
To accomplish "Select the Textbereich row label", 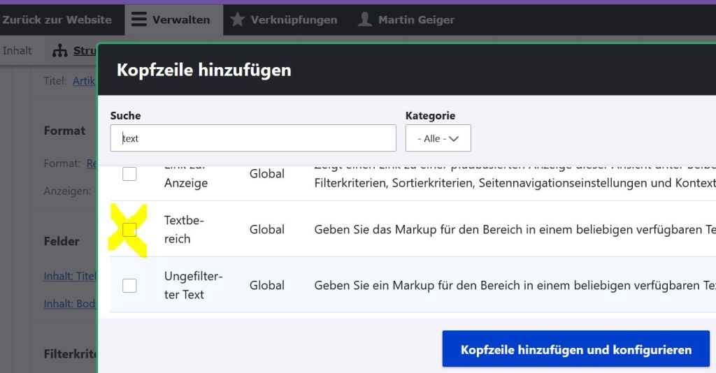I will pyautogui.click(x=184, y=229).
